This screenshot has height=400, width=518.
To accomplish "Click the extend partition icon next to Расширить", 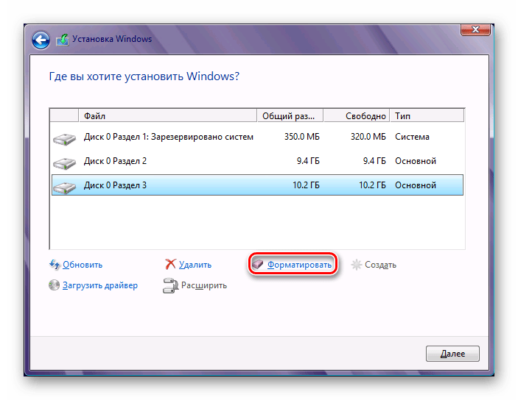I will click(x=170, y=285).
